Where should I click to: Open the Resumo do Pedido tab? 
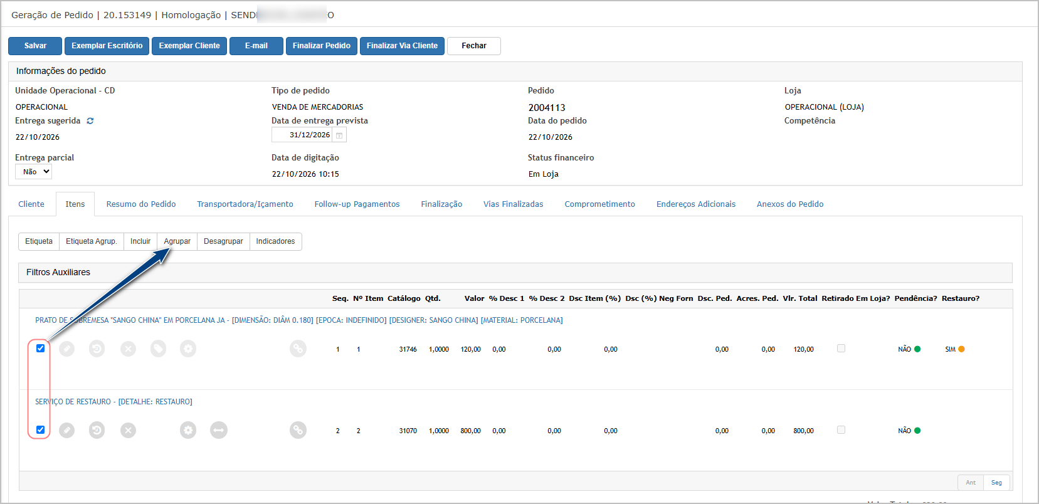point(141,204)
